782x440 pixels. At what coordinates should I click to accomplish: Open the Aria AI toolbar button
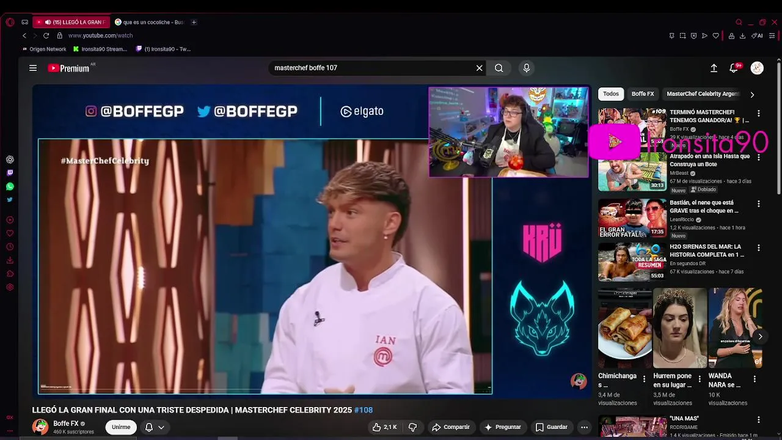pyautogui.click(x=757, y=35)
